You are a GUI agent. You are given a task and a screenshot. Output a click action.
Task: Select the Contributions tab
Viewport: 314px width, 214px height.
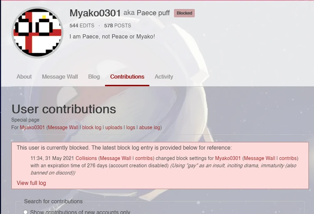127,77
